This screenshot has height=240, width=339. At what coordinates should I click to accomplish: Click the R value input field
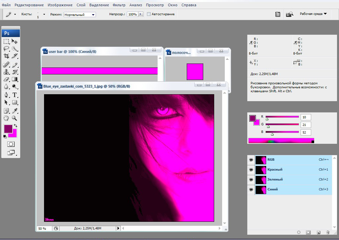[306, 117]
